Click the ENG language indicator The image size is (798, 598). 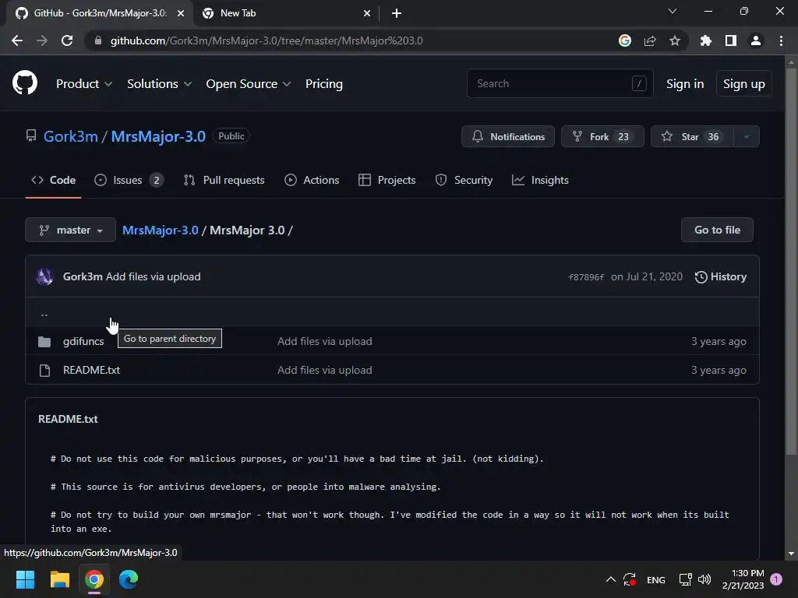click(x=655, y=579)
